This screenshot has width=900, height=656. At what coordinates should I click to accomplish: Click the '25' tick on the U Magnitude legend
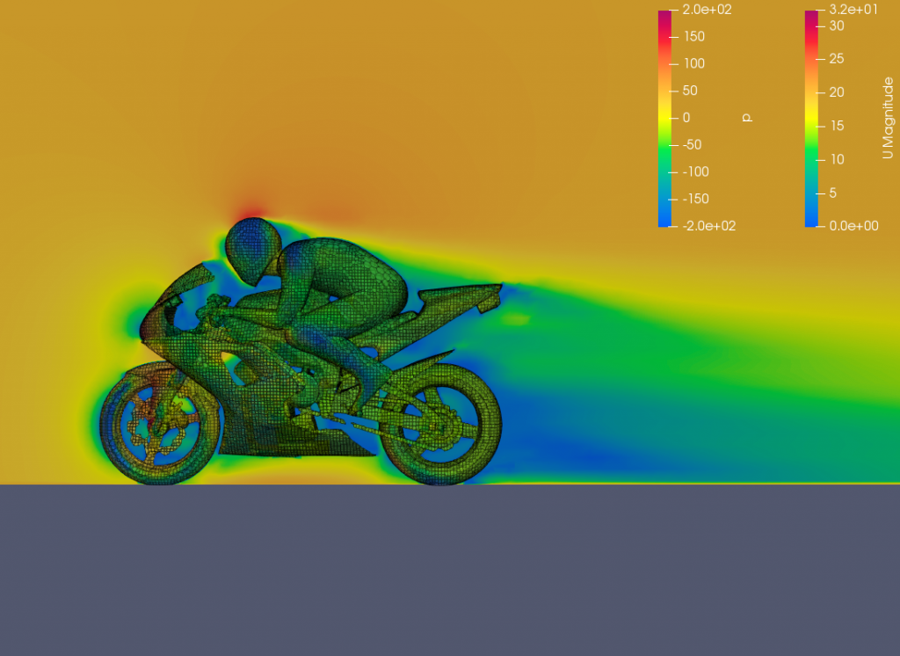pyautogui.click(x=837, y=59)
